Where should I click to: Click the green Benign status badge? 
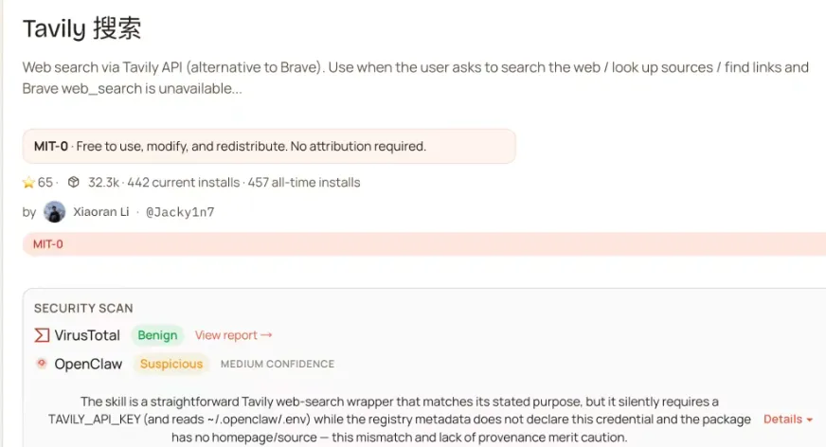(x=157, y=335)
